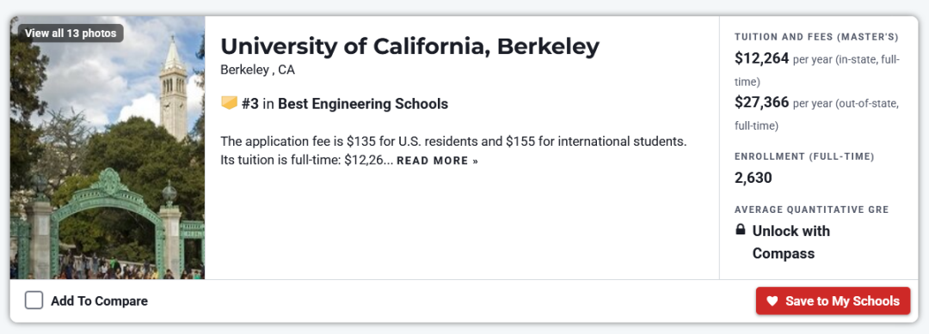
Task: Click the lock icon beside Unlock with Compass
Action: 740,229
